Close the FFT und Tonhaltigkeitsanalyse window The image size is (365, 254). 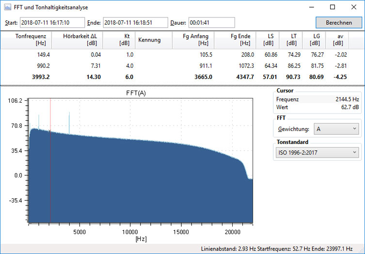pyautogui.click(x=354, y=8)
